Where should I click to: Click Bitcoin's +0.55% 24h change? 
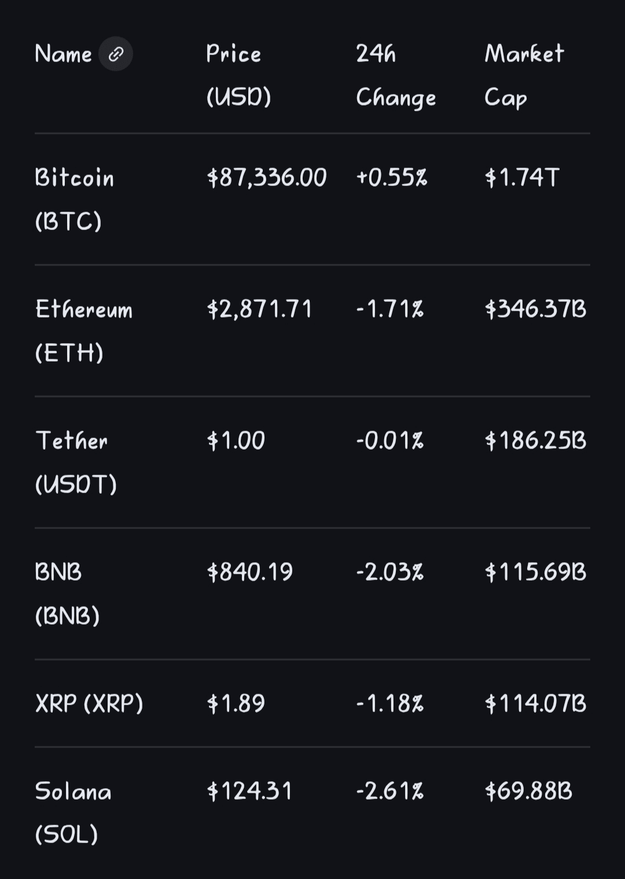(392, 177)
